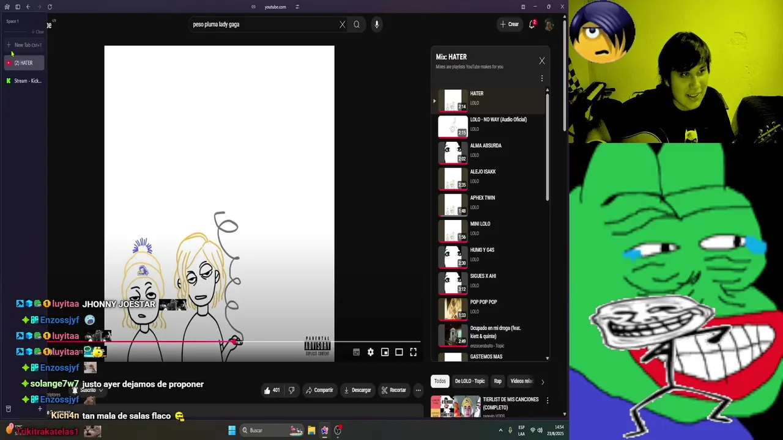Open the Wi-Fi network tray icon
The height and width of the screenshot is (440, 783).
pos(532,430)
